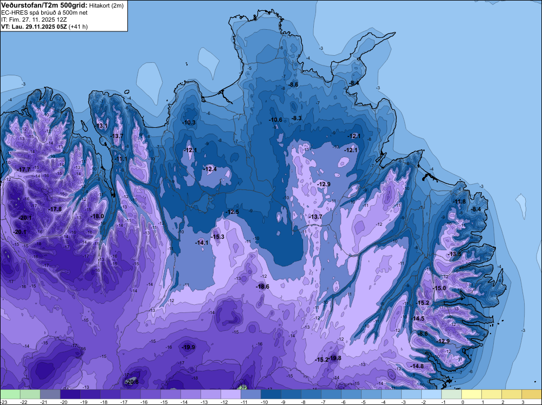The width and height of the screenshot is (542, 405).
Task: Click the -17.7 temperature label
Action: pos(23,169)
